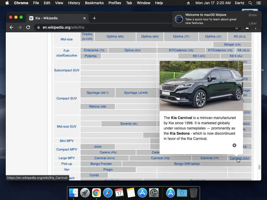The height and width of the screenshot is (200, 267).
Task: Open the Bongo Frontier link
Action: pyautogui.click(x=101, y=164)
